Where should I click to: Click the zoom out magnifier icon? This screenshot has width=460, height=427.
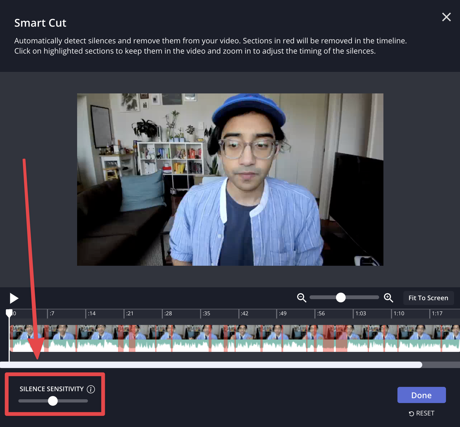pyautogui.click(x=301, y=298)
